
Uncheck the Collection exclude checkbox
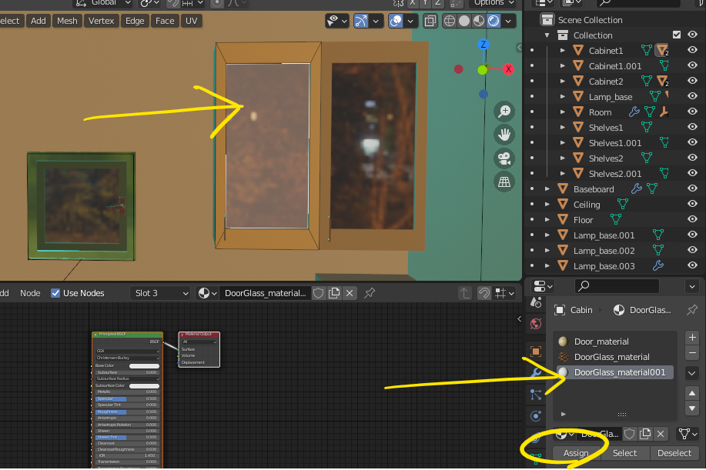click(676, 35)
